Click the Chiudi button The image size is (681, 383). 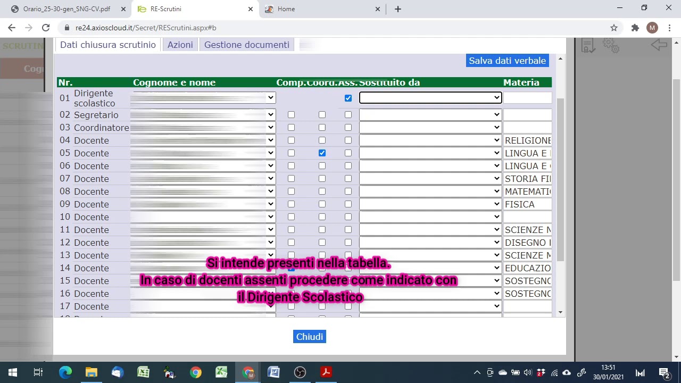309,337
